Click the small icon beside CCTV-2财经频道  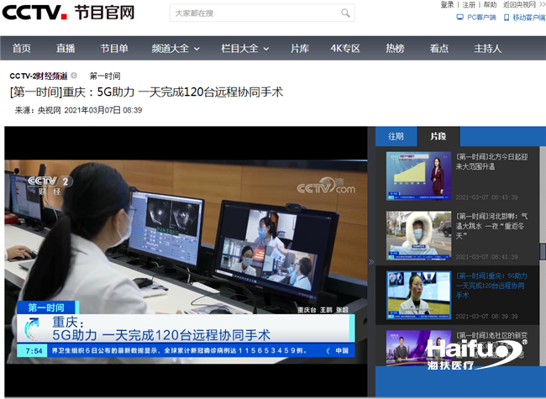74,76
